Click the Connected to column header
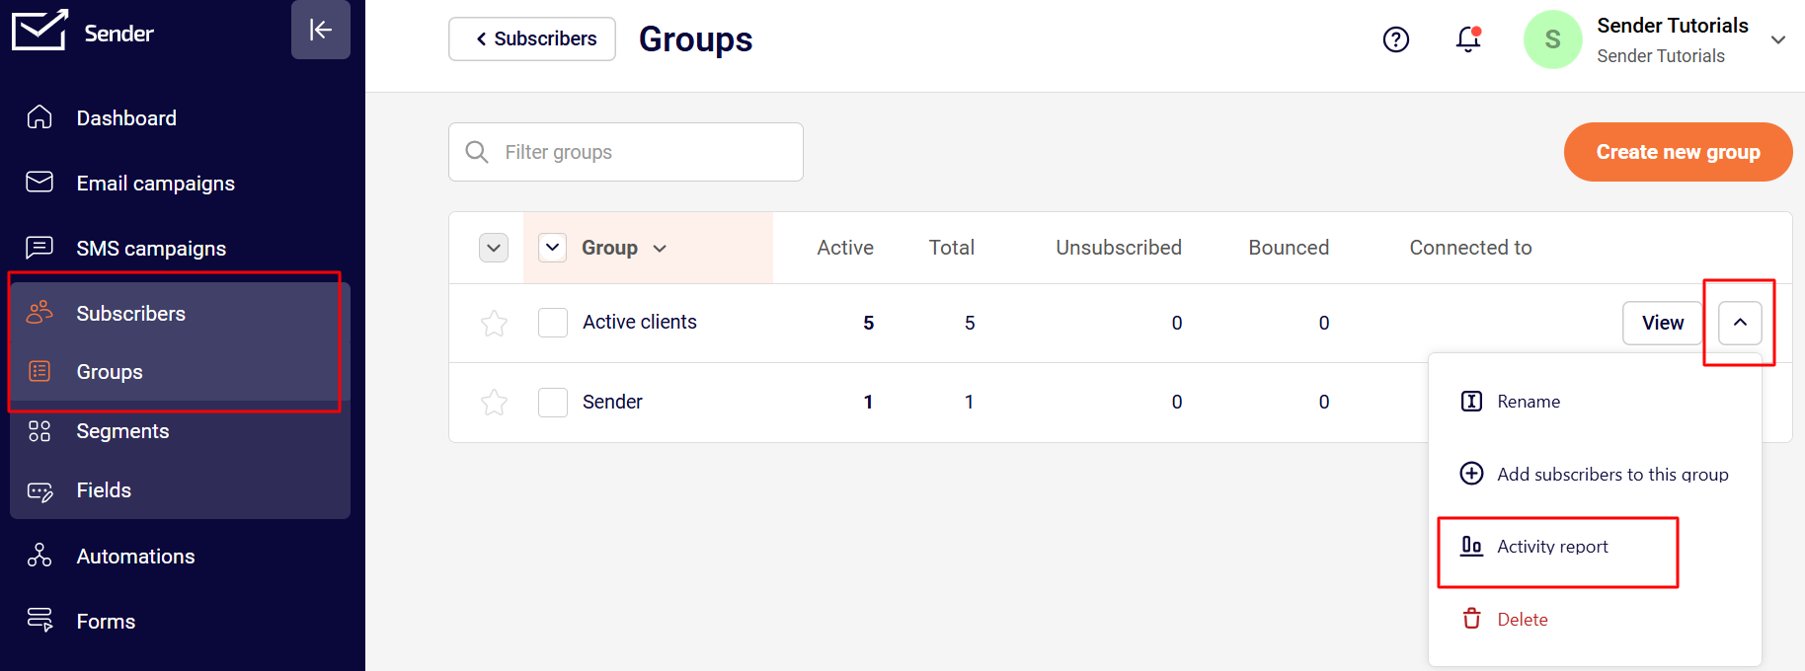The width and height of the screenshot is (1805, 671). 1470,248
